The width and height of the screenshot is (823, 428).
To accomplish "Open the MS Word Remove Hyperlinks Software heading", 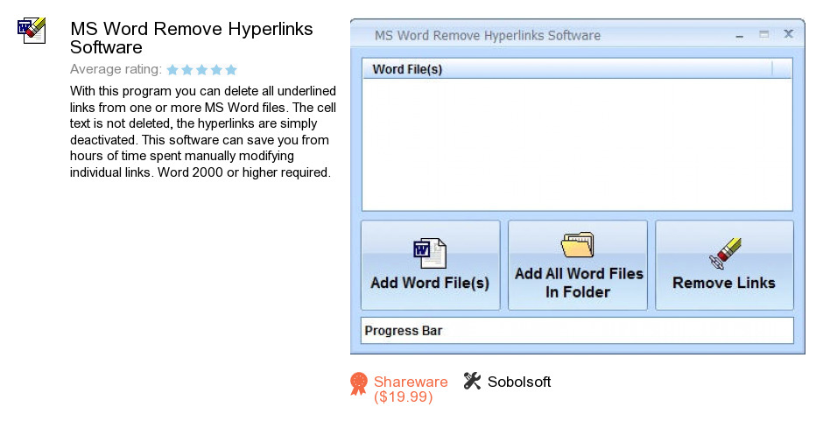I will pos(192,38).
